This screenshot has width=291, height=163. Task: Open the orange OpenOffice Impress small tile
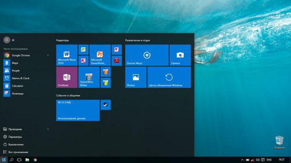106,72
